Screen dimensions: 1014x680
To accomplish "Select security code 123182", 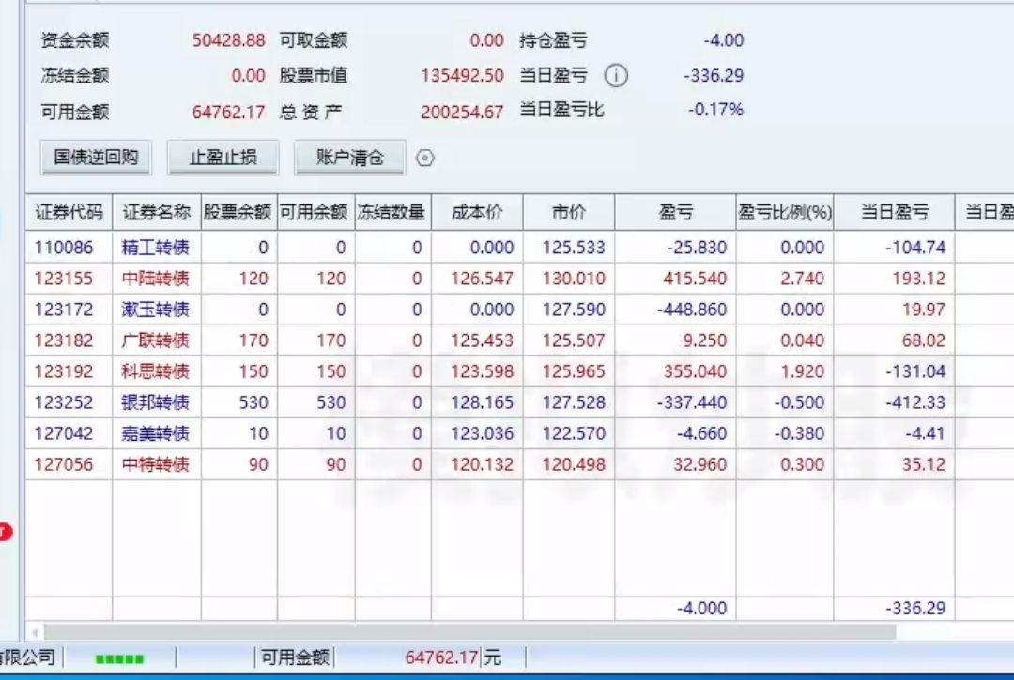I will [x=64, y=340].
